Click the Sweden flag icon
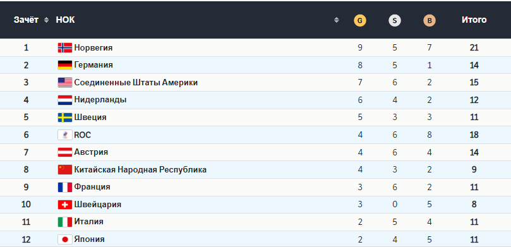 click(x=65, y=117)
